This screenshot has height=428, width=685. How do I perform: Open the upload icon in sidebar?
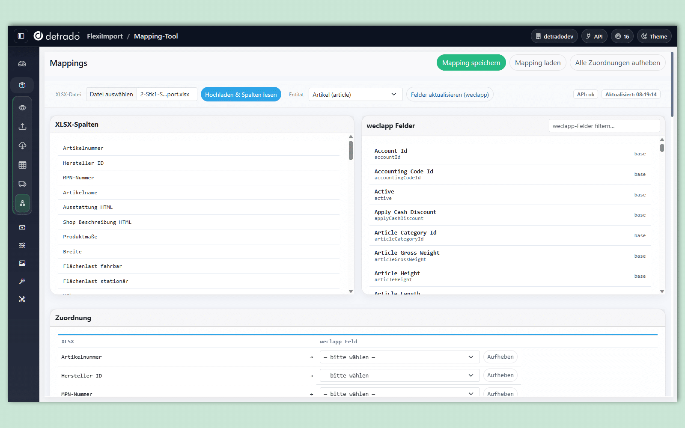coord(22,127)
